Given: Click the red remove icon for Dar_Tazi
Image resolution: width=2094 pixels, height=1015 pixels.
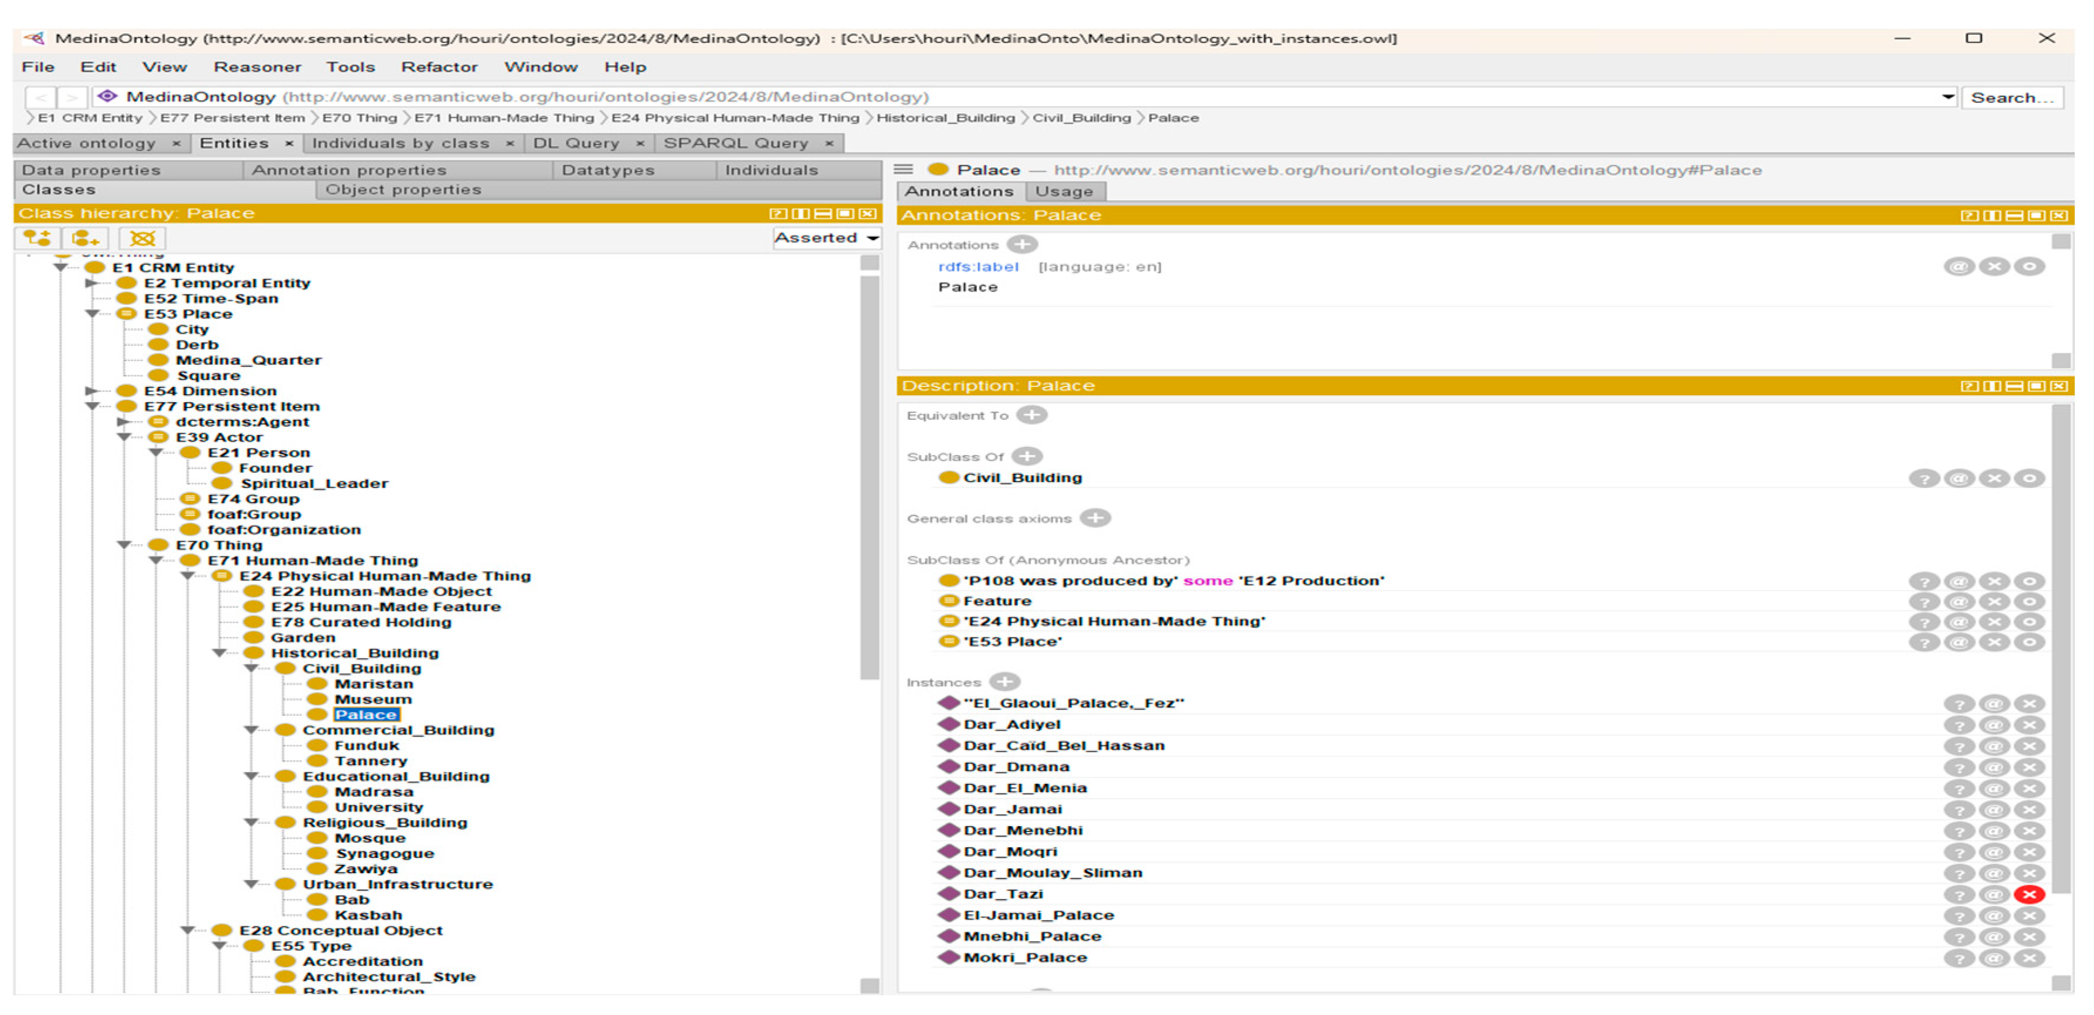Looking at the screenshot, I should pos(2029,894).
